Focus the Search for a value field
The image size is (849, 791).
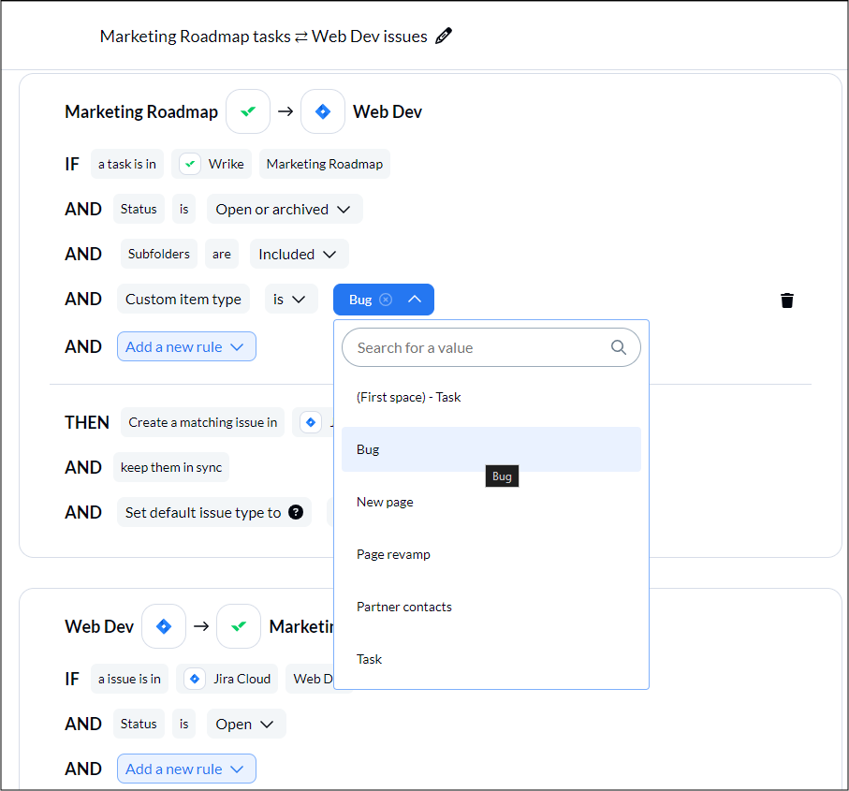click(491, 347)
